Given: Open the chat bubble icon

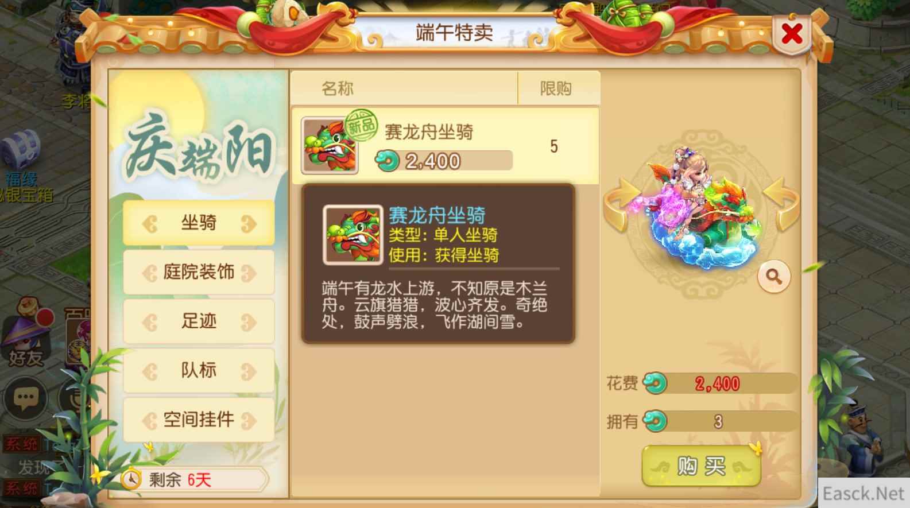Looking at the screenshot, I should (26, 397).
